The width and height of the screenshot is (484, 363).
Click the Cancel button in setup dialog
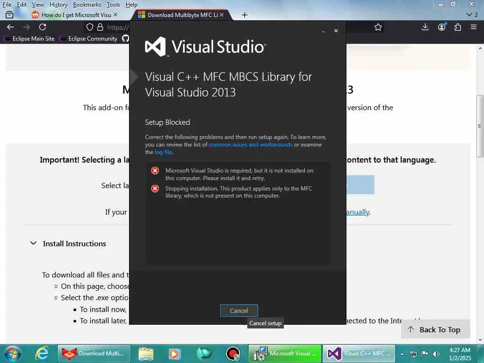pos(239,311)
